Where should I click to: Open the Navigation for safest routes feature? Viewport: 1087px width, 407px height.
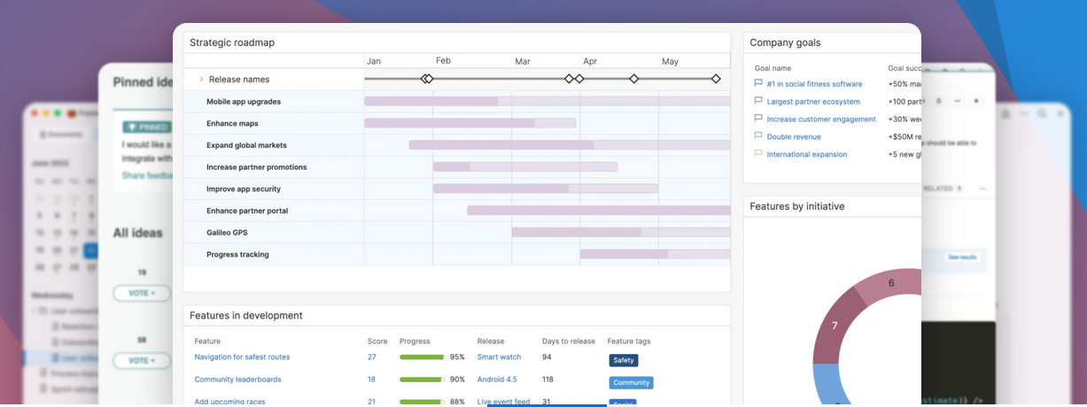pyautogui.click(x=242, y=357)
